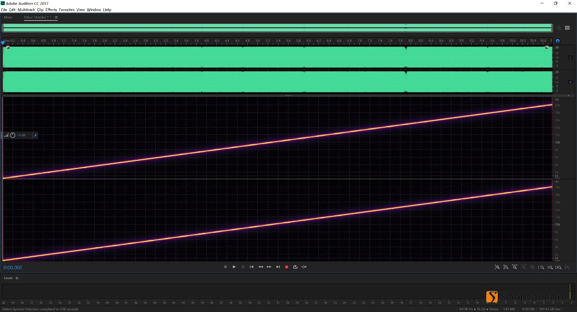This screenshot has width=577, height=312.
Task: Switch to the Mixer tab
Action: (x=8, y=17)
